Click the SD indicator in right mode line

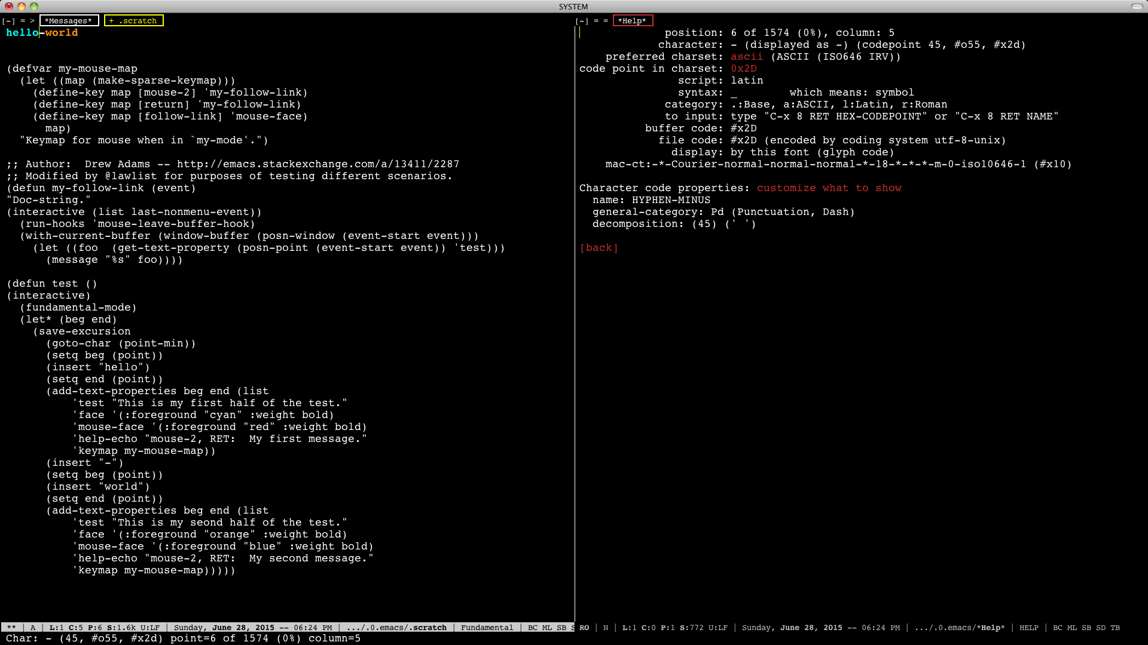pos(1101,628)
